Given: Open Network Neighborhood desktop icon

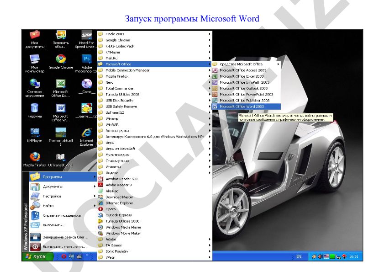Looking at the screenshot, I should pos(35,88).
